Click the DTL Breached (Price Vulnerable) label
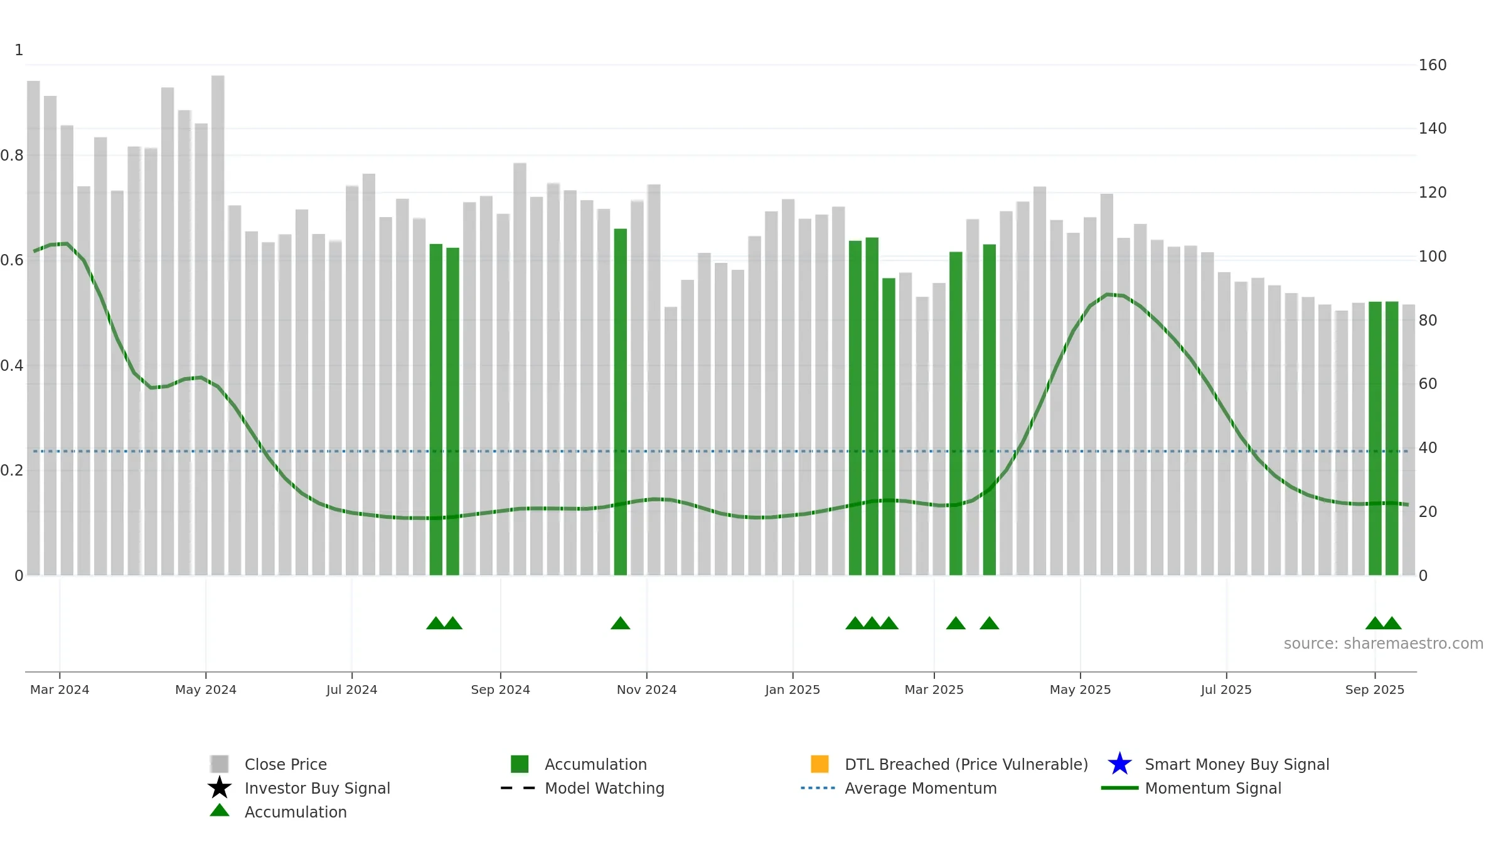The height and width of the screenshot is (847, 1506). [966, 764]
